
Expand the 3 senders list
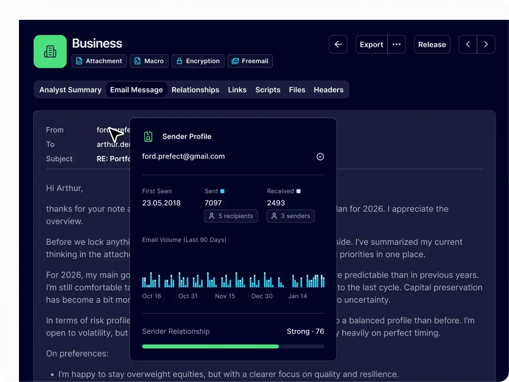tap(290, 216)
